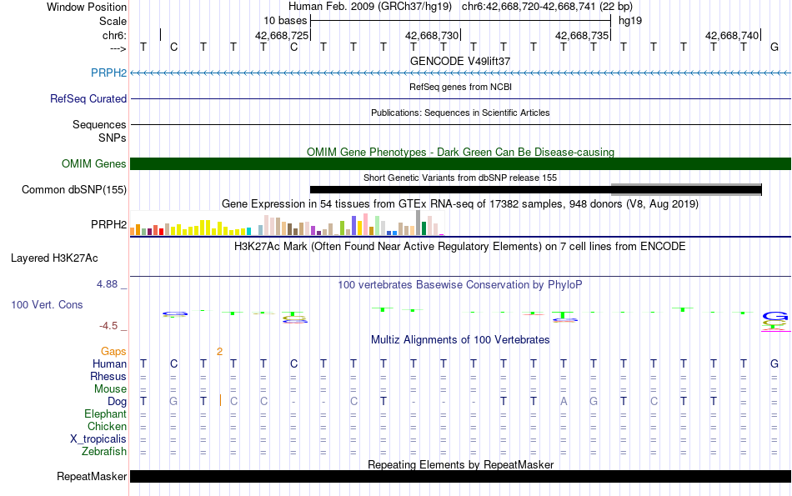Screen dimensions: 792x496
Task: Click the hg19 label beside scale bar
Action: coord(630,21)
